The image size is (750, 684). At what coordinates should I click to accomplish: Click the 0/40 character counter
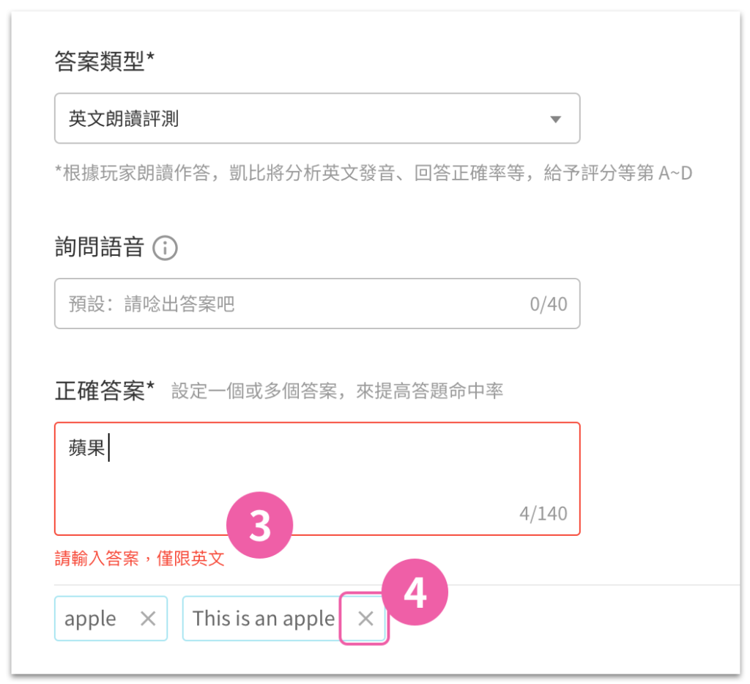(548, 304)
